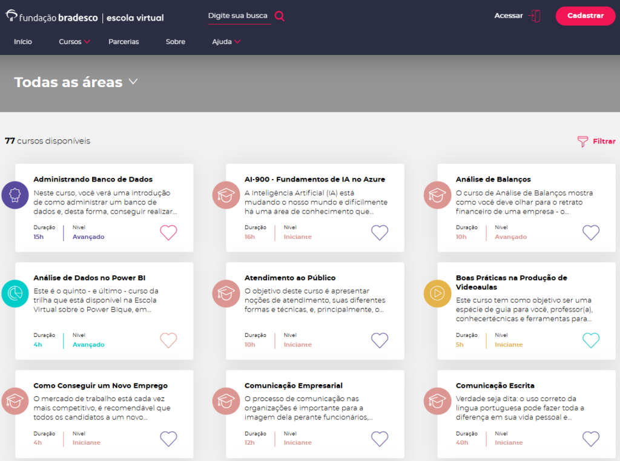The height and width of the screenshot is (461, 620).
Task: Open course title Comunicação Escrita
Action: pos(495,385)
